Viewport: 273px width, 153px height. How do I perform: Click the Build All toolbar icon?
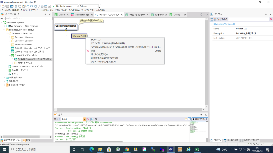click(42, 6)
